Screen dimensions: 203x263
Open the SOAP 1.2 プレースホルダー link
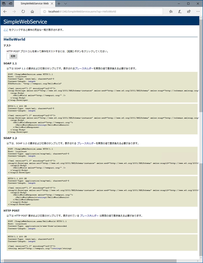(86, 143)
